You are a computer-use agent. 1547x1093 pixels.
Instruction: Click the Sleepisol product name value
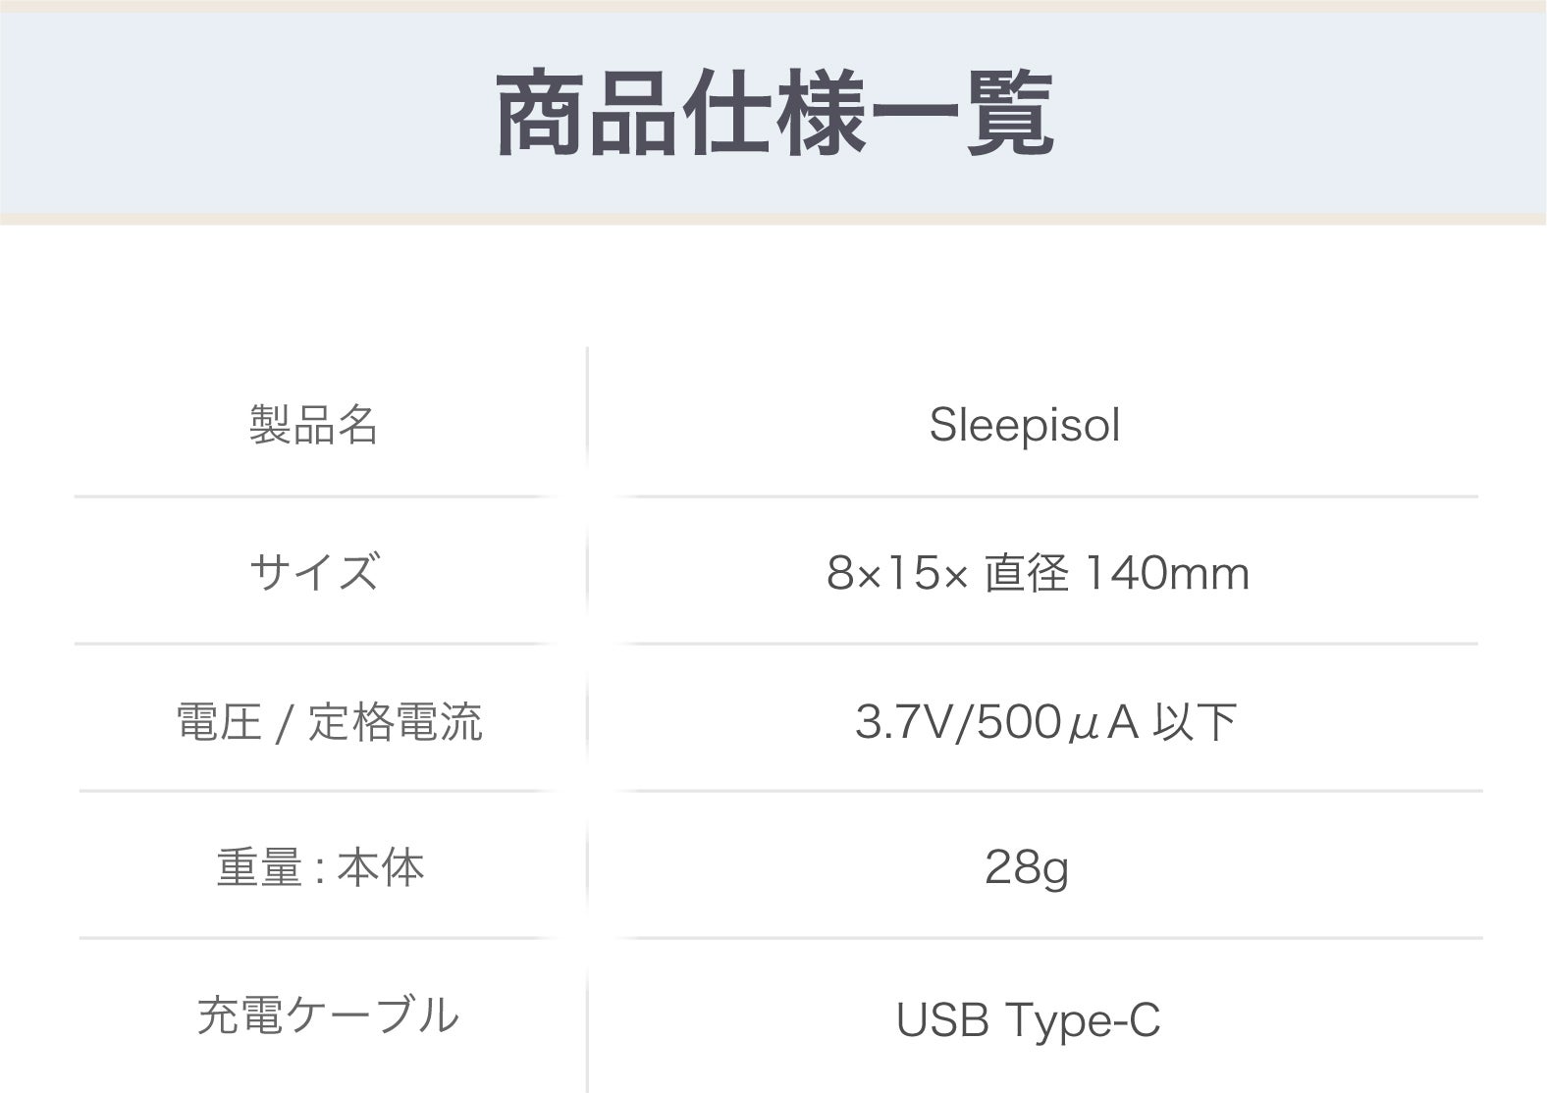click(x=1024, y=425)
